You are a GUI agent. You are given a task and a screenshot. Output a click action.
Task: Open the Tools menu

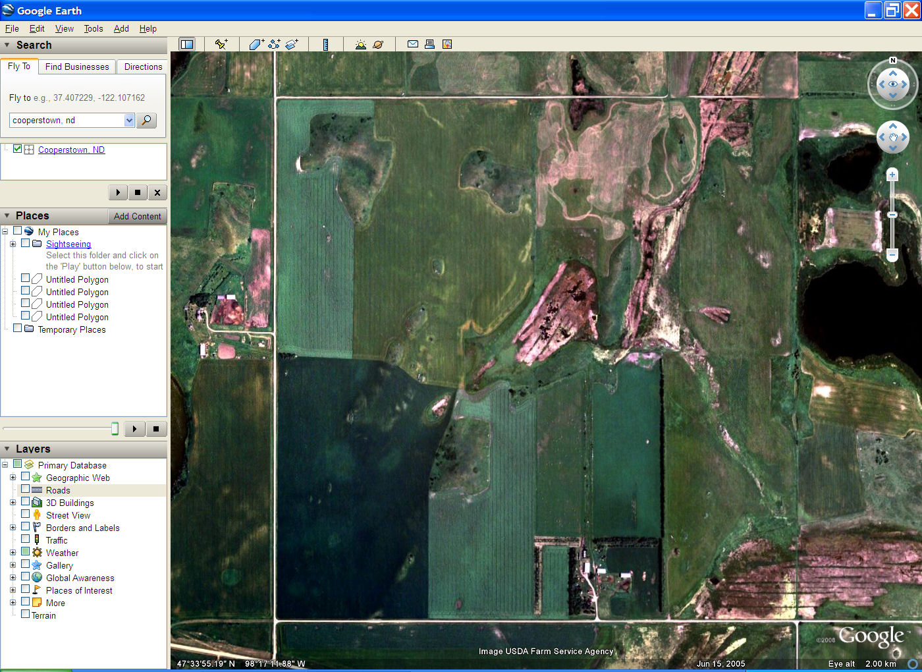(94, 28)
